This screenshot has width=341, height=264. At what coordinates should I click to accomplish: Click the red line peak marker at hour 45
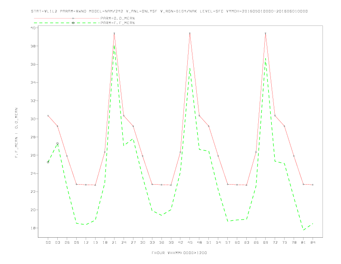click(190, 33)
